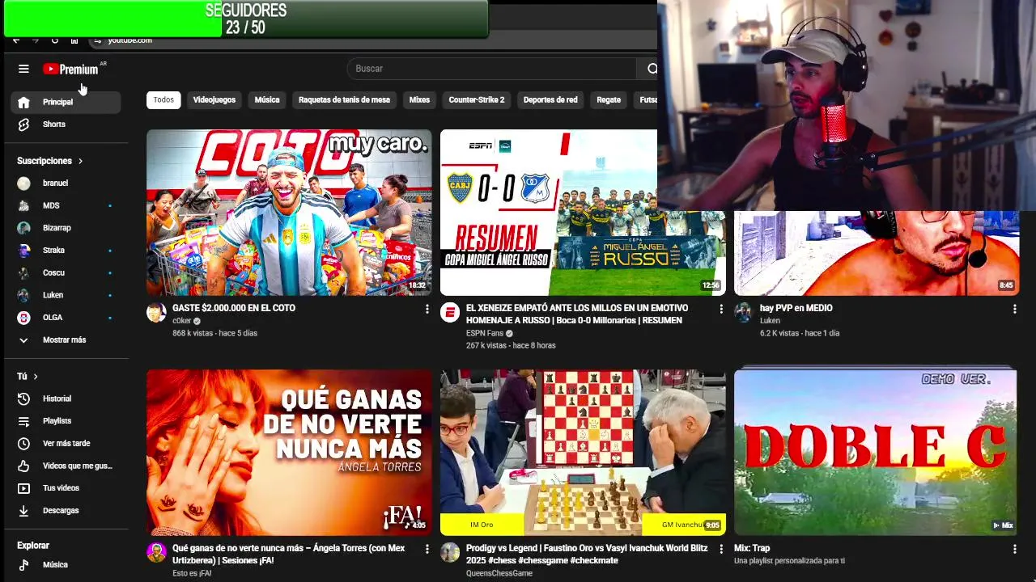Open the hamburger guide menu
This screenshot has width=1036, height=582.
pos(23,69)
